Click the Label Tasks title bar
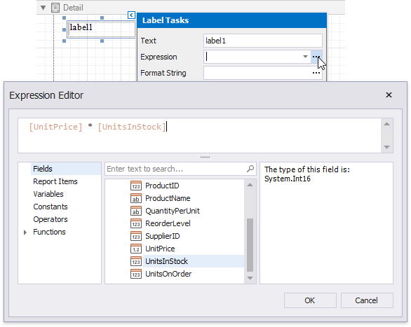The width and height of the screenshot is (411, 327). 232,20
